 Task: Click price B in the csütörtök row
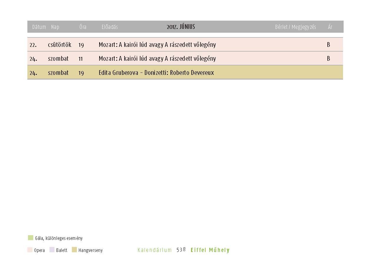329,45
